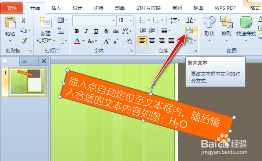The height and width of the screenshot is (161, 262).
Task: Toggle justified text alignment
Action: coord(171,41)
